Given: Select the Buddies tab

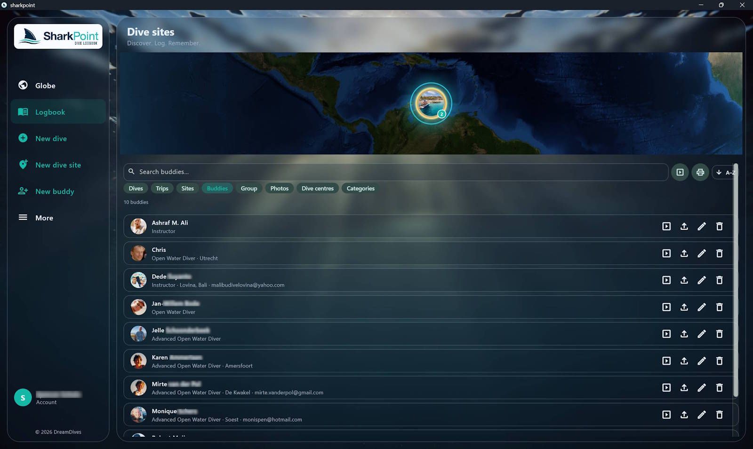Looking at the screenshot, I should 217,189.
